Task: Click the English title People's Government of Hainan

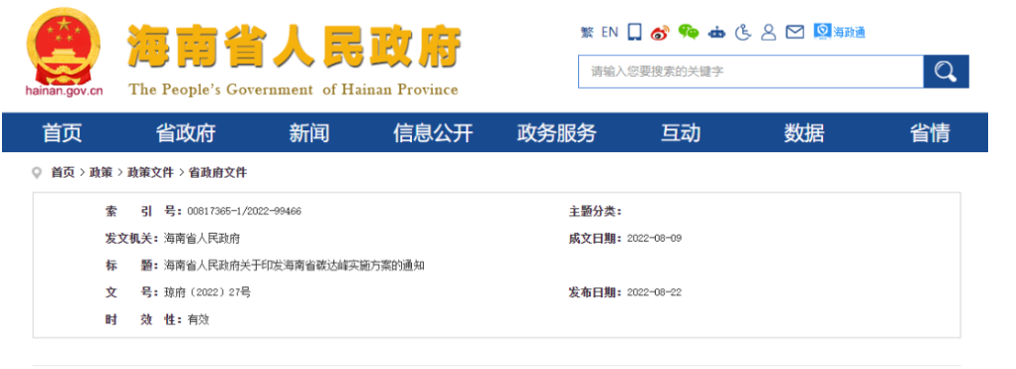Action: [x=294, y=90]
